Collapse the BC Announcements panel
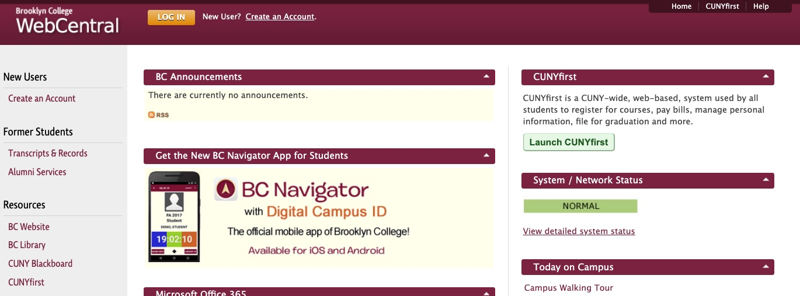This screenshot has width=800, height=296. pos(486,77)
